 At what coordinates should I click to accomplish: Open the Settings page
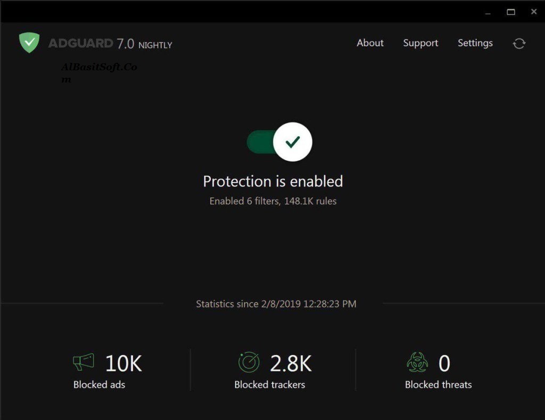pos(475,43)
